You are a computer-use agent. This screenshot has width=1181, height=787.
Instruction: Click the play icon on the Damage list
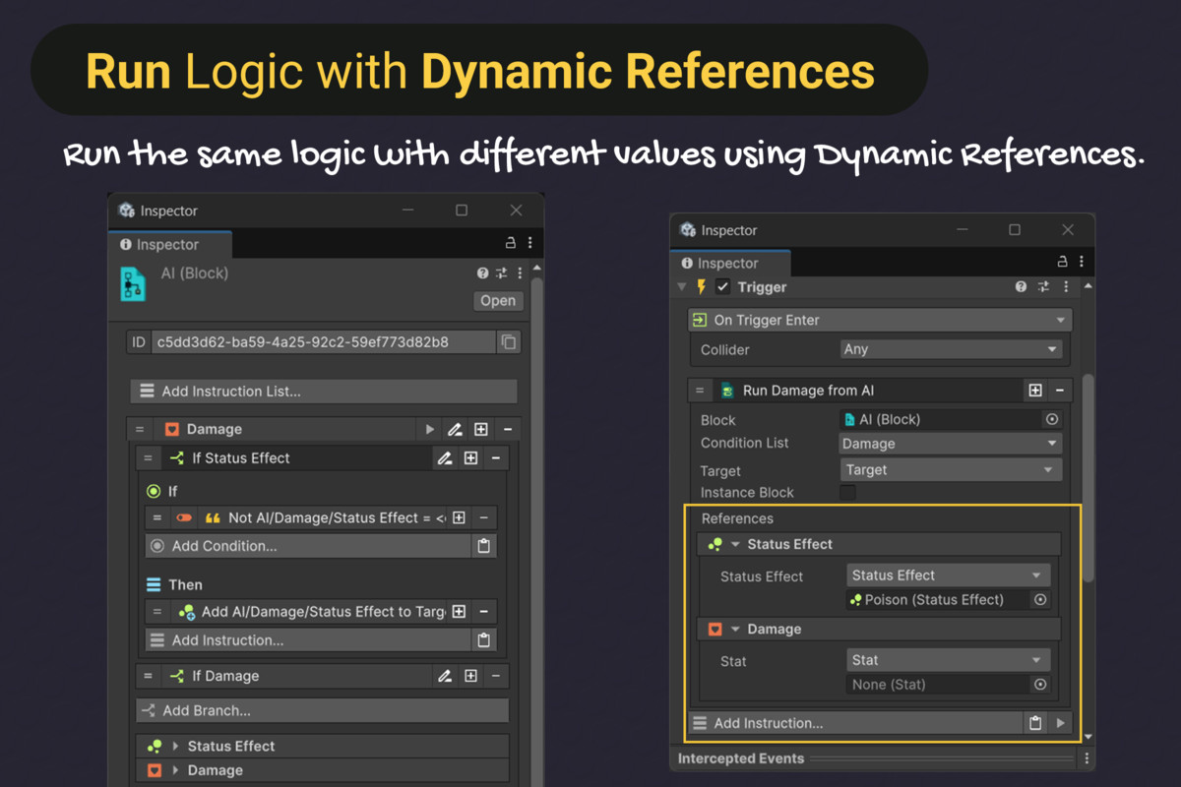429,430
